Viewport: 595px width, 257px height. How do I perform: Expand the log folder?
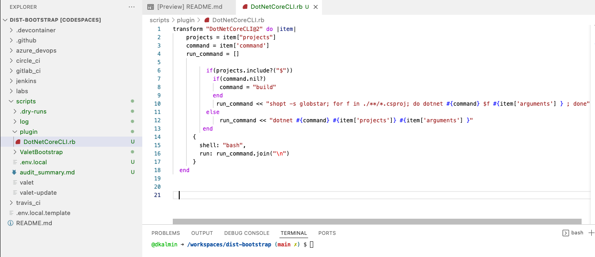tap(15, 121)
